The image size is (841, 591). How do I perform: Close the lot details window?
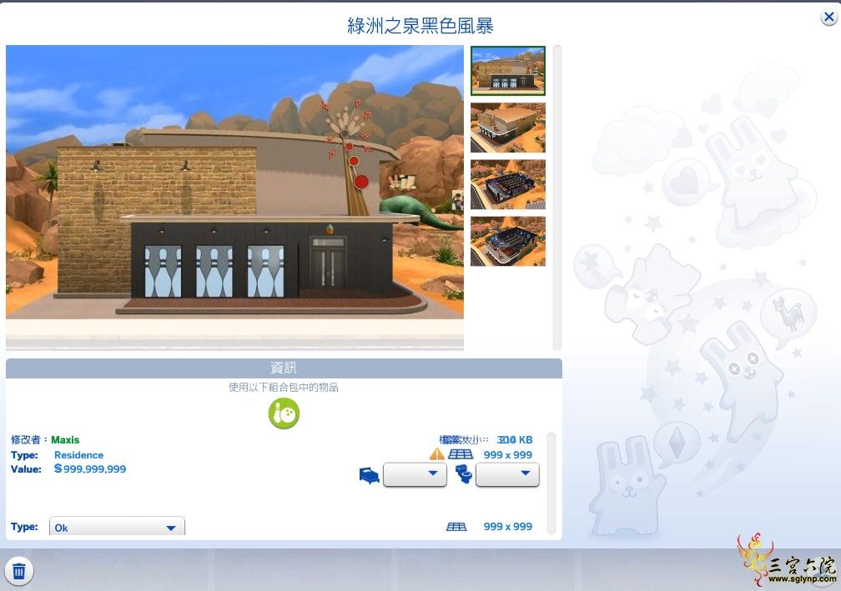point(828,18)
